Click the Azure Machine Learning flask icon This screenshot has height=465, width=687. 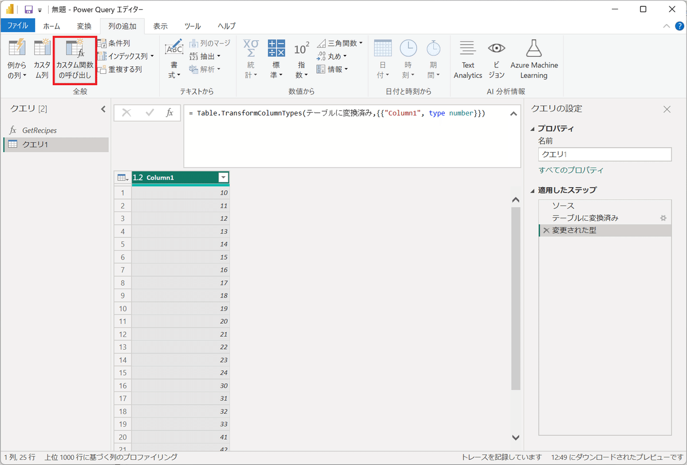click(534, 48)
